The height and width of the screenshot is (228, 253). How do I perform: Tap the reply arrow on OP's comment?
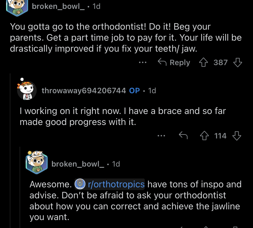(183, 135)
